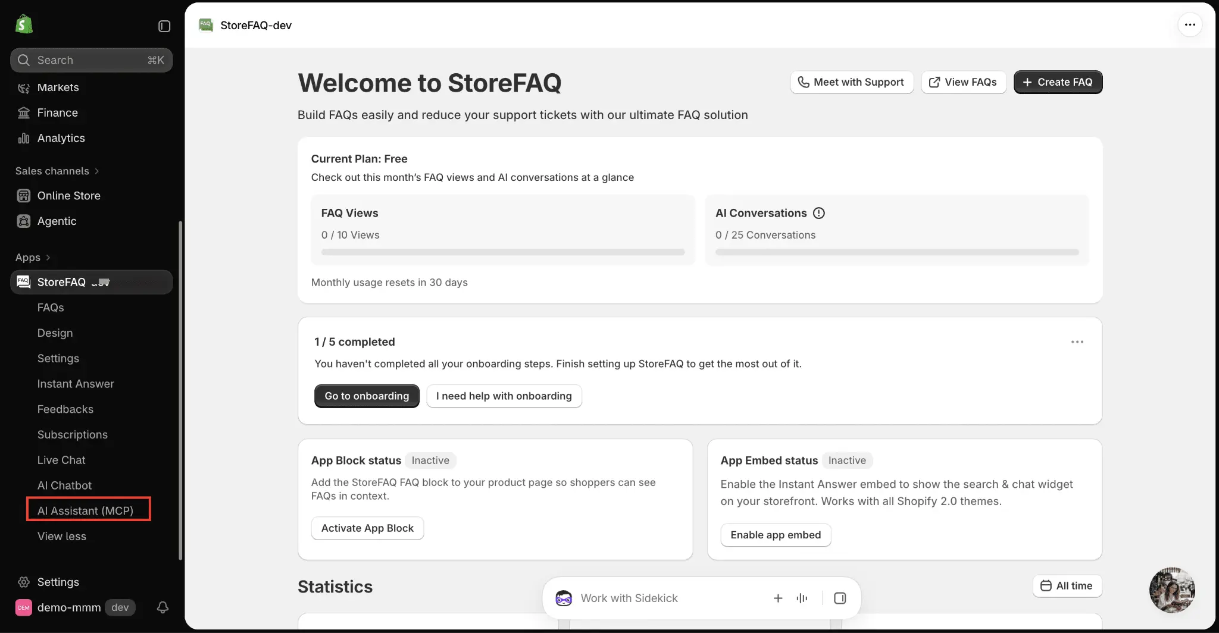Collapse app menu with View less

point(62,536)
